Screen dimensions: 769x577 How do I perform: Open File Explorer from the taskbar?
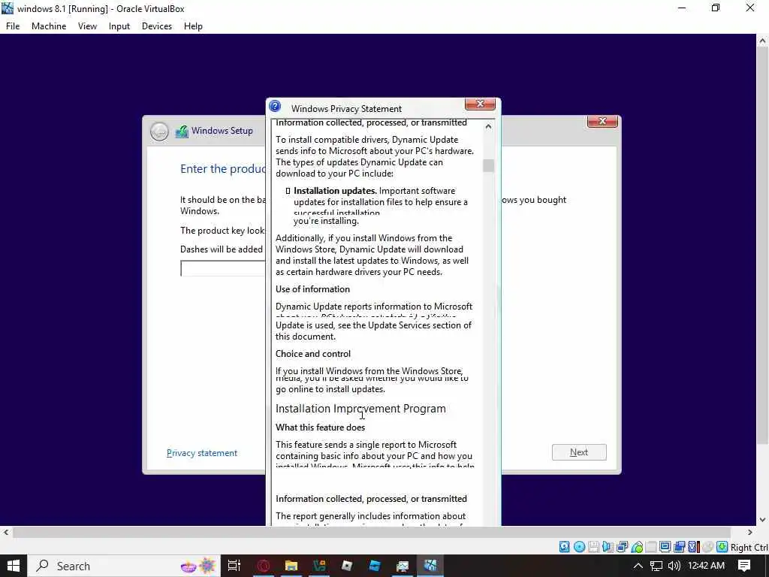291,566
